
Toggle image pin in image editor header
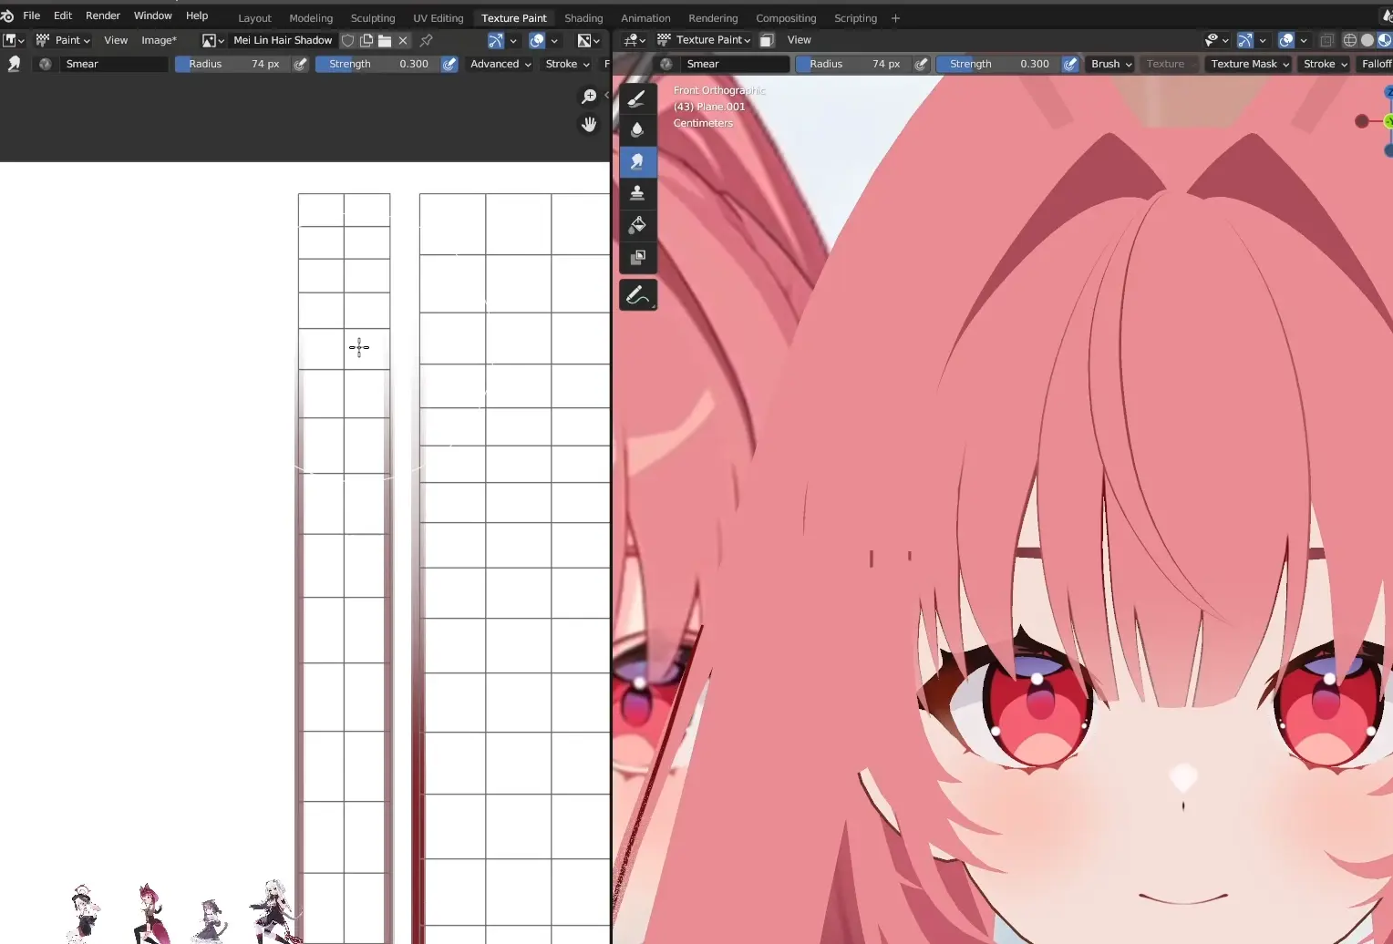(426, 40)
